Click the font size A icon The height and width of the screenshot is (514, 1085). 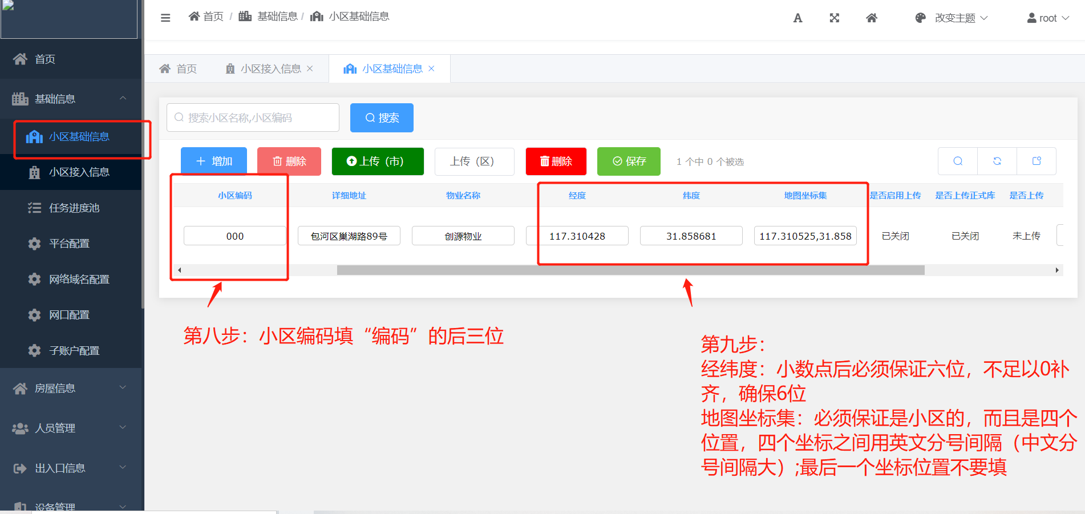click(x=797, y=18)
